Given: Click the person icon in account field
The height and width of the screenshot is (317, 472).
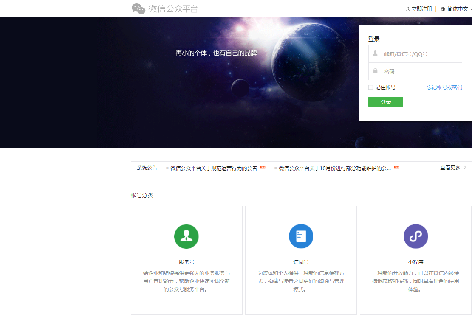Looking at the screenshot, I should 376,53.
